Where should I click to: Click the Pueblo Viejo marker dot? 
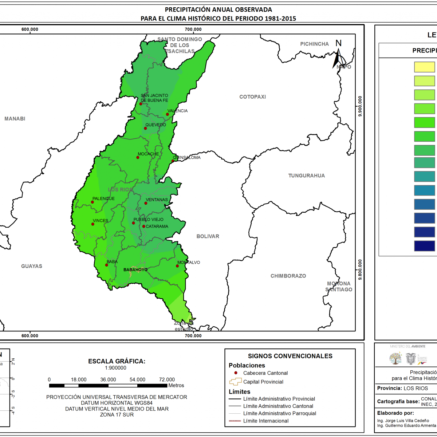(134, 223)
